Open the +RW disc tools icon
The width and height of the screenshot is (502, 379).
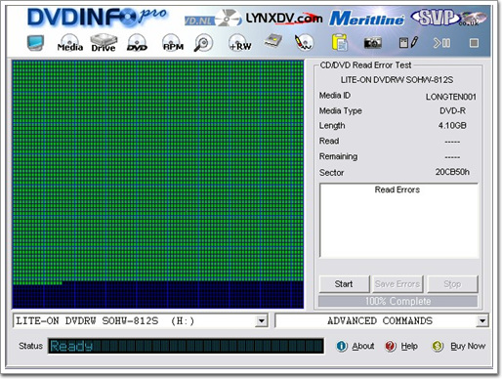[240, 43]
